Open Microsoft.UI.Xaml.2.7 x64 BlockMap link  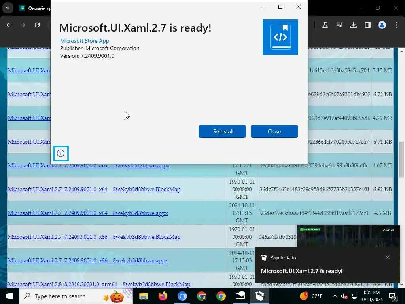[x=94, y=189]
